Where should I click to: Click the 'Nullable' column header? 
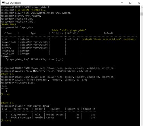pos(73,33)
